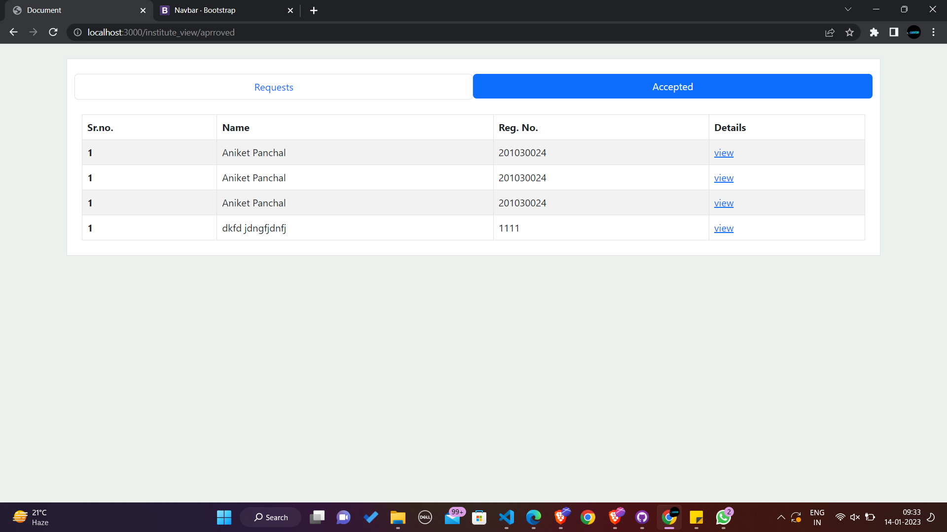Click view link for dkfd jdngfjdnfj
The height and width of the screenshot is (532, 947).
[x=724, y=228]
